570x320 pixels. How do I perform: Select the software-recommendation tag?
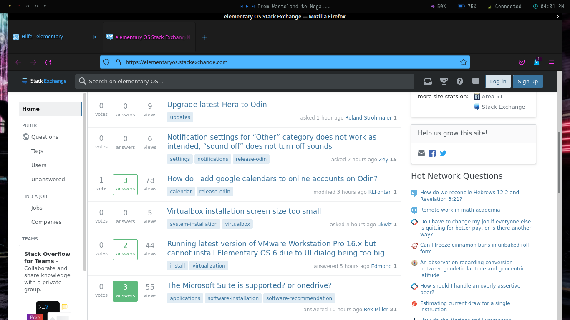[299, 298]
